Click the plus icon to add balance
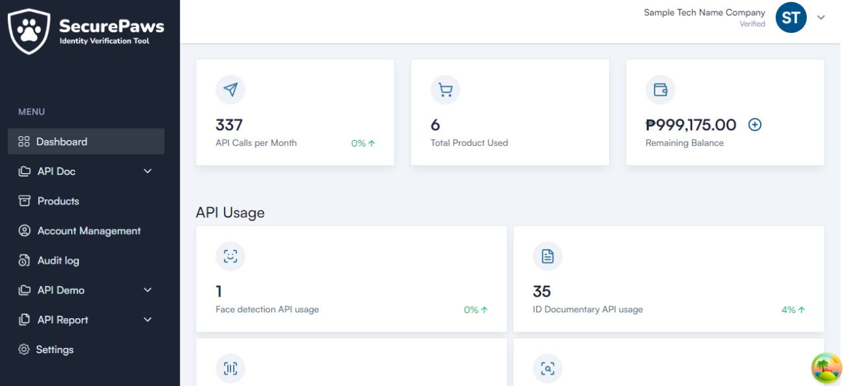This screenshot has height=386, width=843. tap(755, 124)
